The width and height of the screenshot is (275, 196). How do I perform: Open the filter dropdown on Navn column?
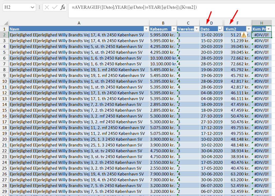146,29
